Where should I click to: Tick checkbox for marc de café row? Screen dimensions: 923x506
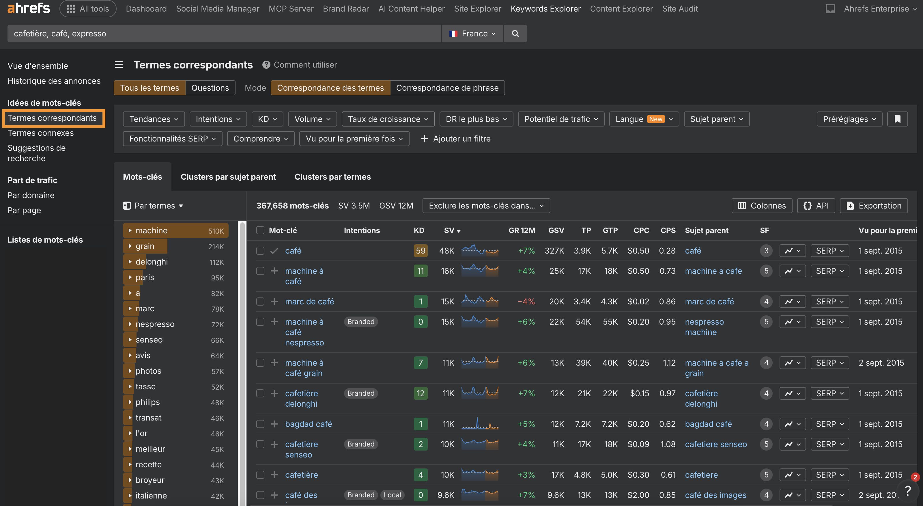[260, 302]
